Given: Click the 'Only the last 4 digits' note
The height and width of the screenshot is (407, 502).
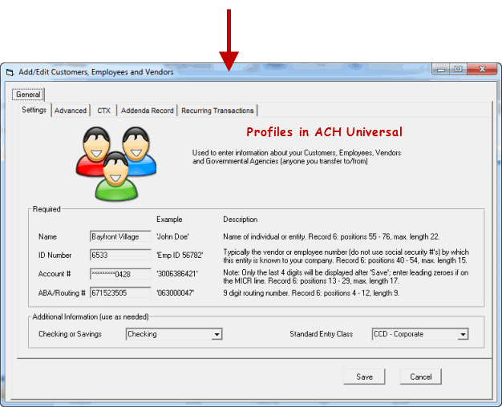Looking at the screenshot, I should pyautogui.click(x=346, y=276).
